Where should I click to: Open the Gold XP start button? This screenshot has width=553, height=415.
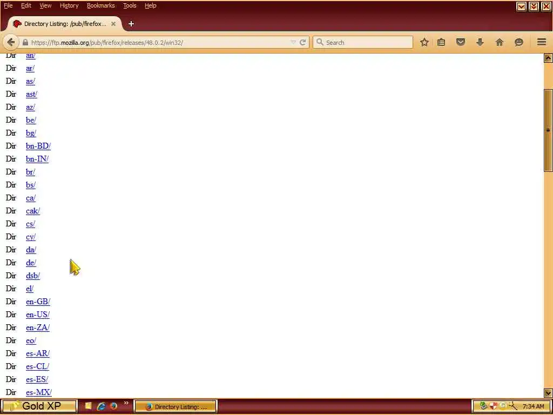pyautogui.click(x=39, y=406)
